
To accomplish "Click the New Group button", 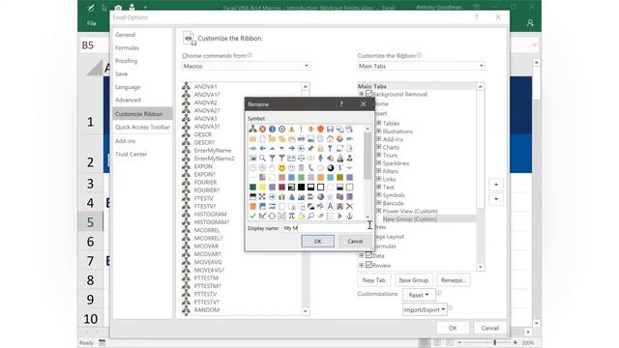I will pos(413,280).
